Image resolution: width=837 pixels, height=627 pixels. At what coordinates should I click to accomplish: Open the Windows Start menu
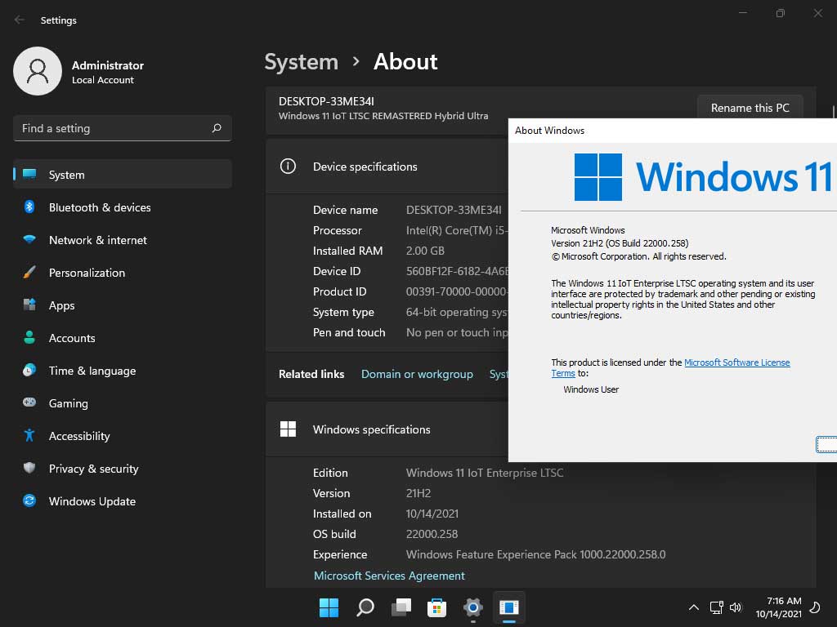pos(329,607)
